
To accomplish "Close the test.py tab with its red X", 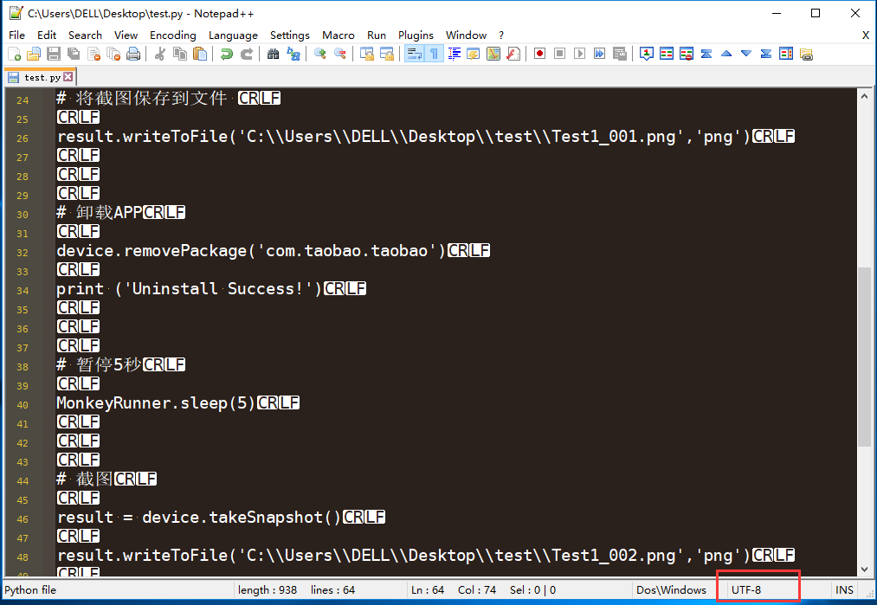I will pos(68,77).
